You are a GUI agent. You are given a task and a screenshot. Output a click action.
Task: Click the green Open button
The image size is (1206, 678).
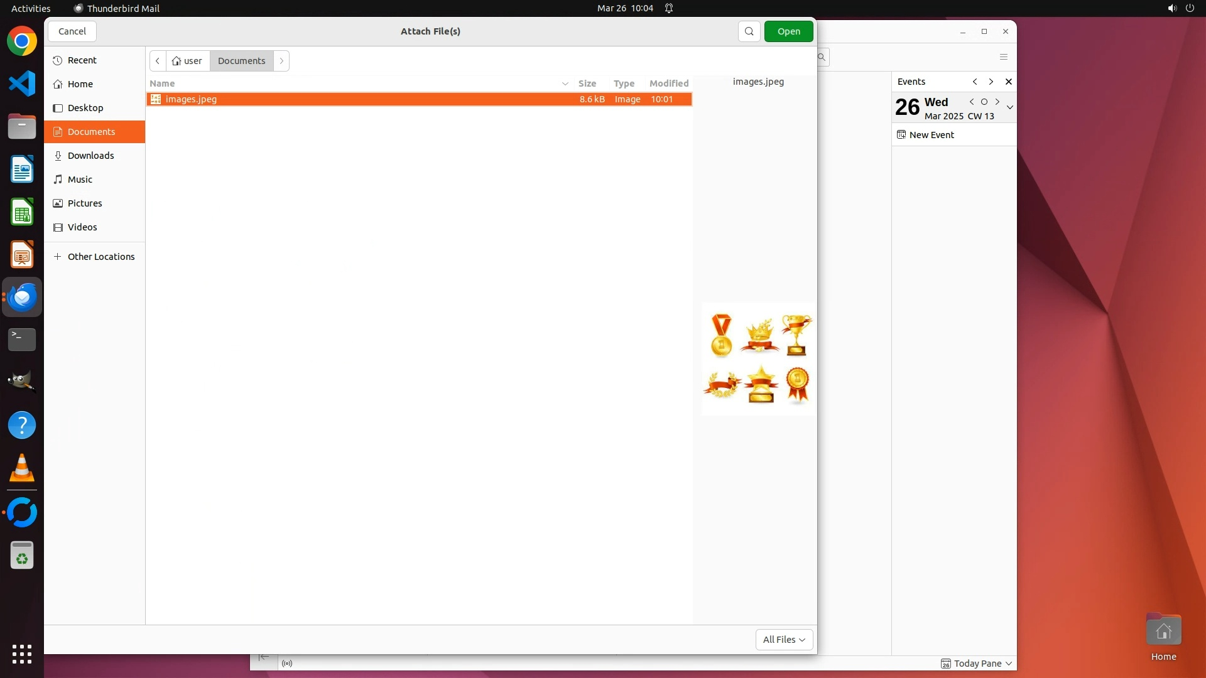click(788, 31)
